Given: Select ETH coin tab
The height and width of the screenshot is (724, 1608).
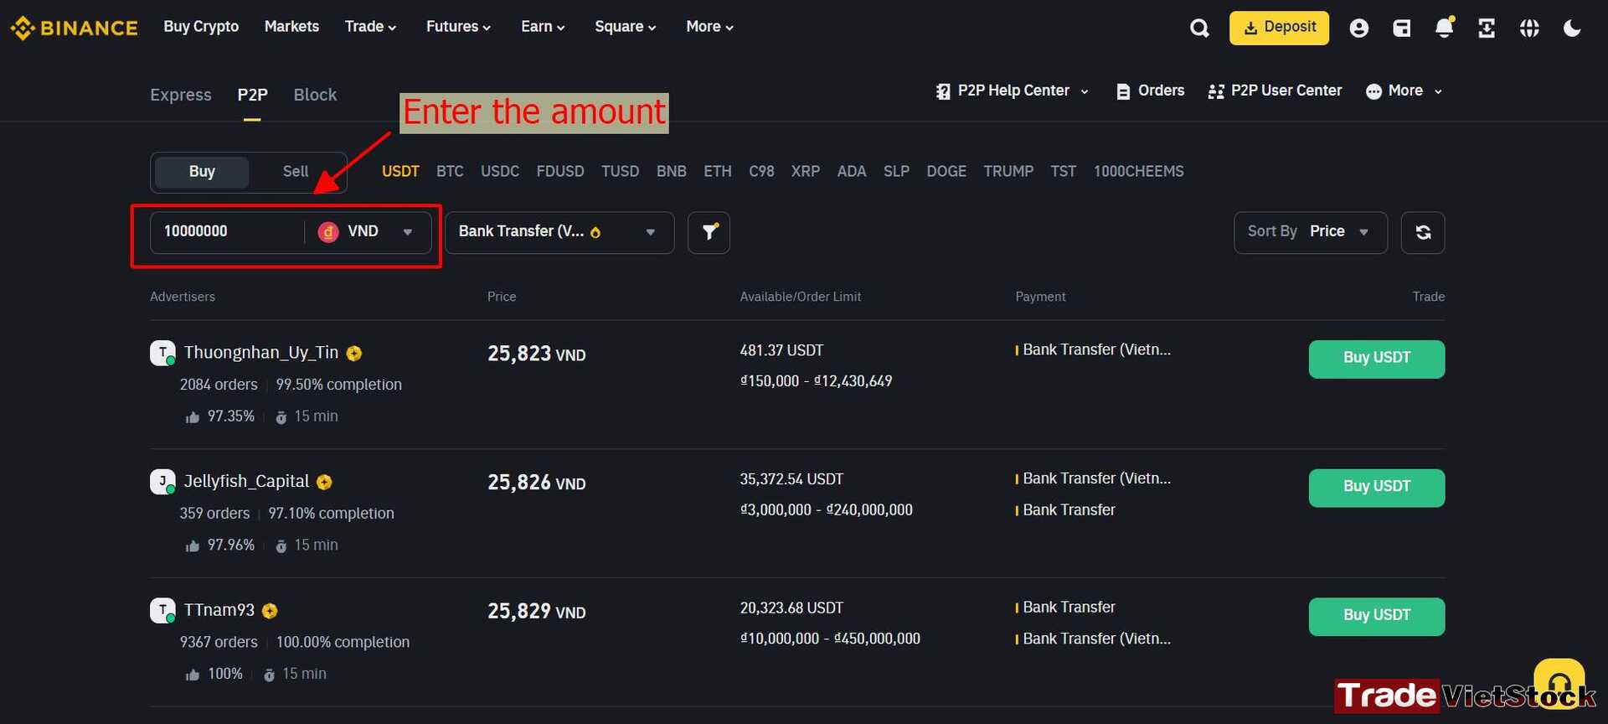Looking at the screenshot, I should click(x=717, y=172).
